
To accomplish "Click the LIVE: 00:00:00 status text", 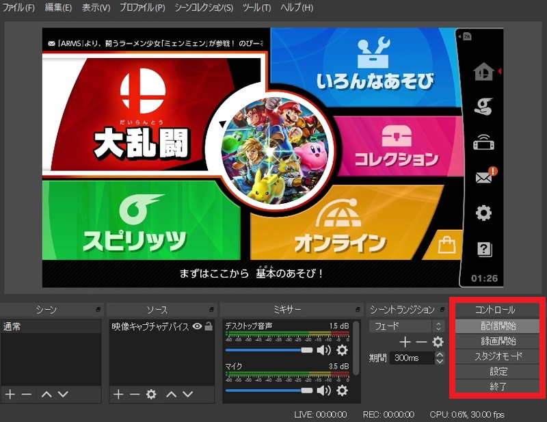I will tap(321, 414).
